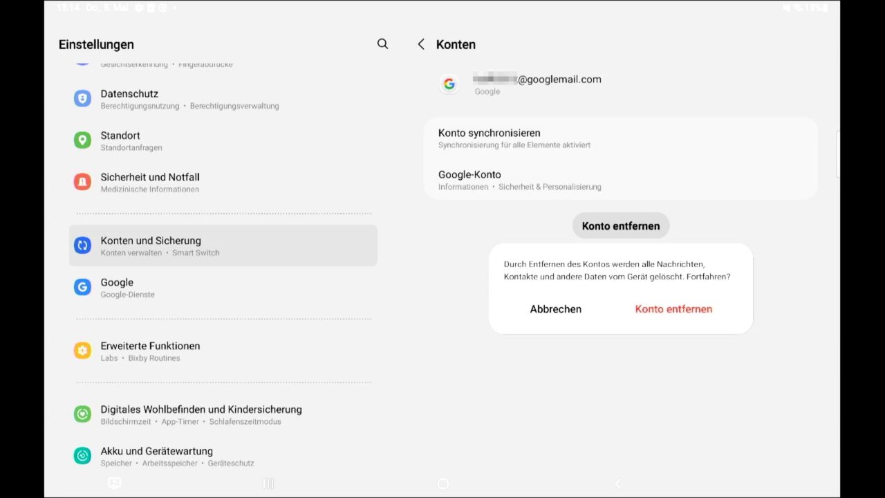The width and height of the screenshot is (885, 498).
Task: Click the Sicherheit und Notfall icon
Action: (x=82, y=182)
